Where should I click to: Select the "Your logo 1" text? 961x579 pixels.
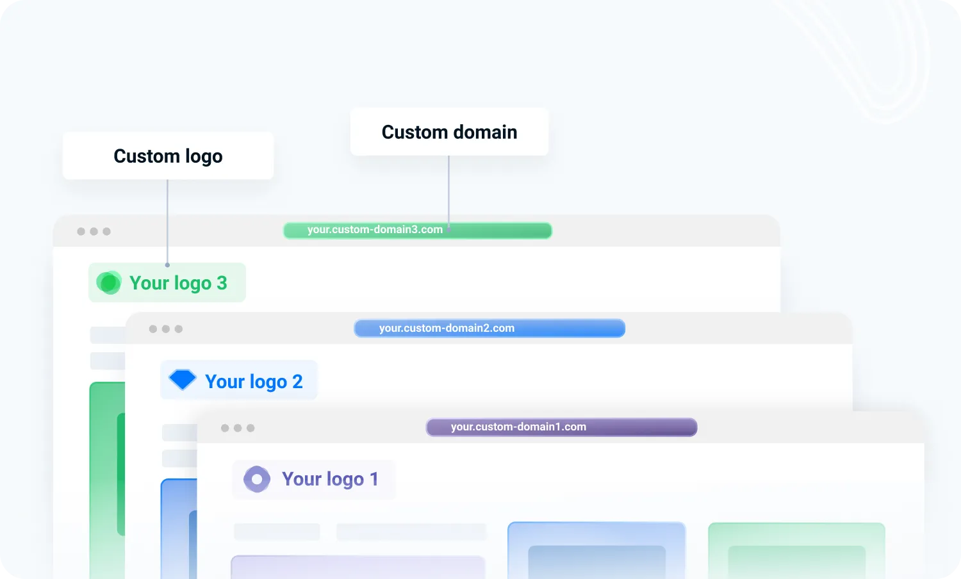pos(330,479)
